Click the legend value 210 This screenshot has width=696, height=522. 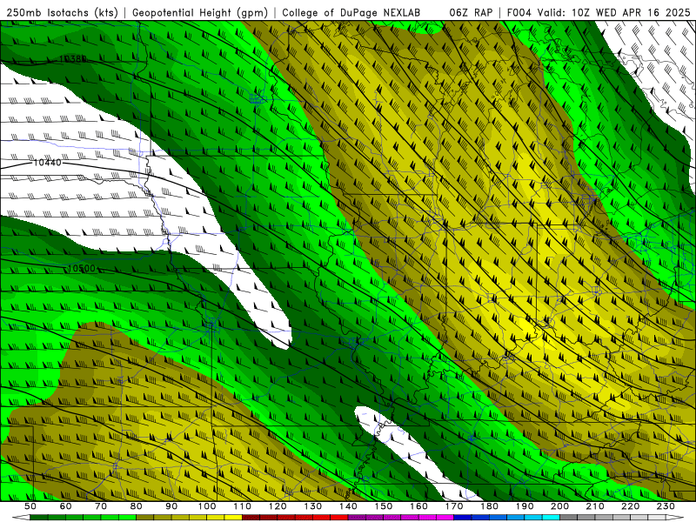pyautogui.click(x=595, y=506)
